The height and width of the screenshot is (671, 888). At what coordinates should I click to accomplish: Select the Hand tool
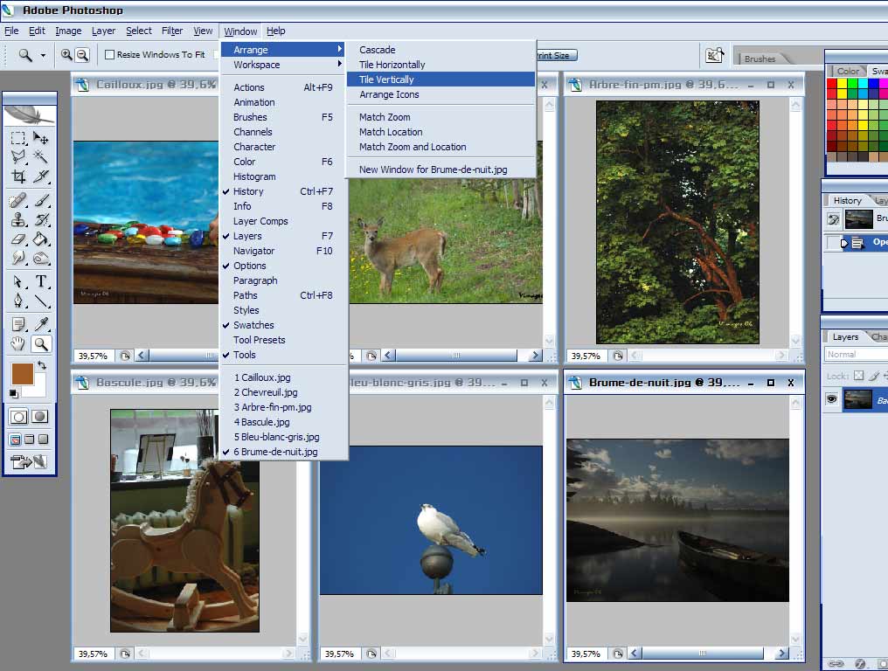18,343
